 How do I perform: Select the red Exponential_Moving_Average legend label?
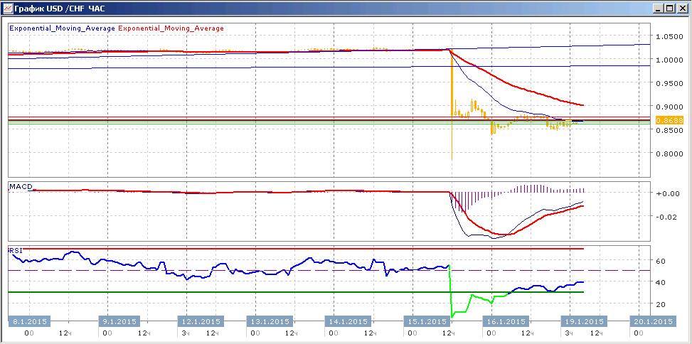[x=171, y=28]
